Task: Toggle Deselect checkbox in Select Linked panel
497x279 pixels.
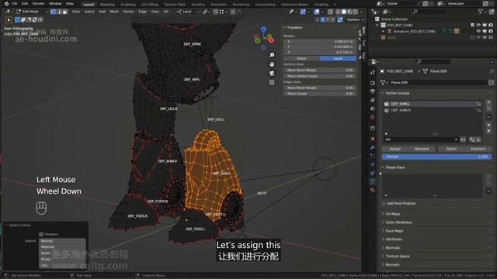Action: point(41,234)
